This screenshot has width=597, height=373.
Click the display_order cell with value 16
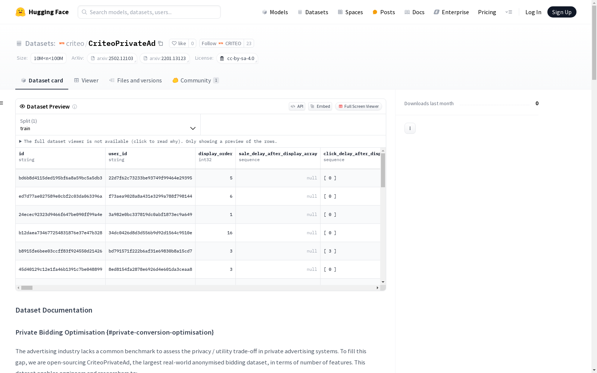point(215,233)
